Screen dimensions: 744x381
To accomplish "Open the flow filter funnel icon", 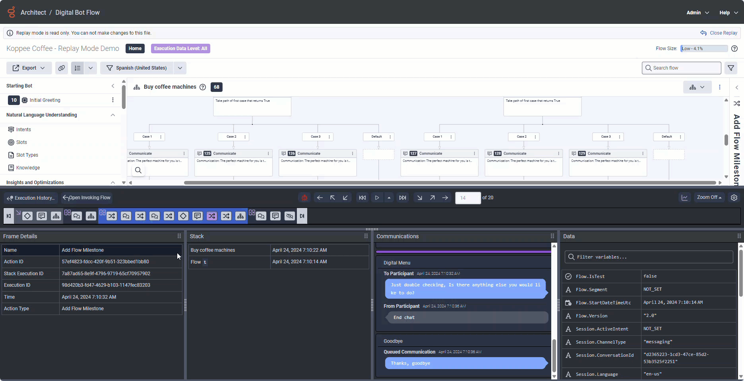I will click(x=731, y=68).
